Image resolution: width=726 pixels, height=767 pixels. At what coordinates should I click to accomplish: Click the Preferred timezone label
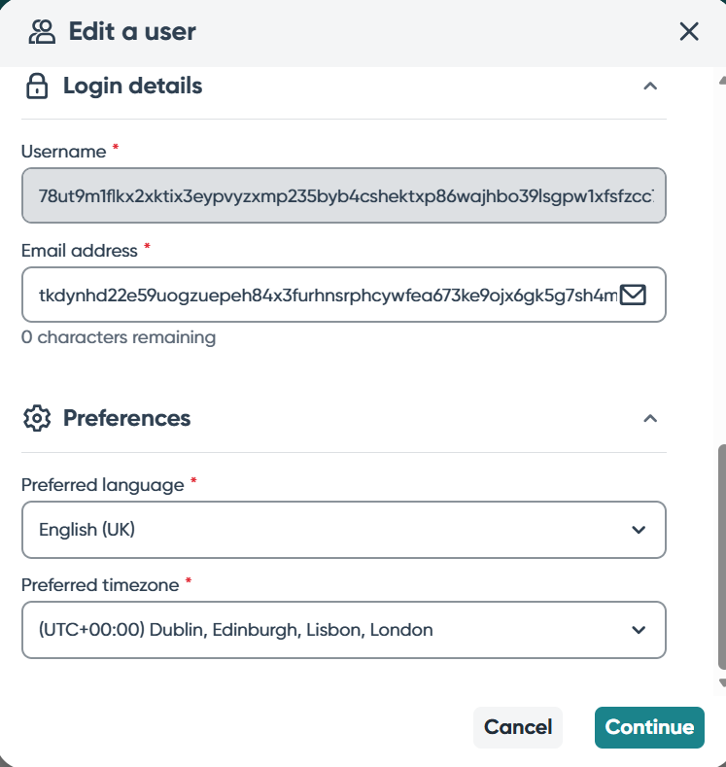tap(100, 585)
